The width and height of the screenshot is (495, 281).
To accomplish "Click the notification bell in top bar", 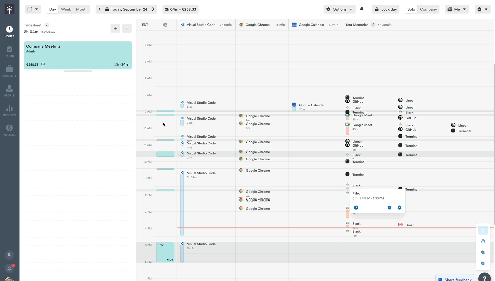I will 362,9.
